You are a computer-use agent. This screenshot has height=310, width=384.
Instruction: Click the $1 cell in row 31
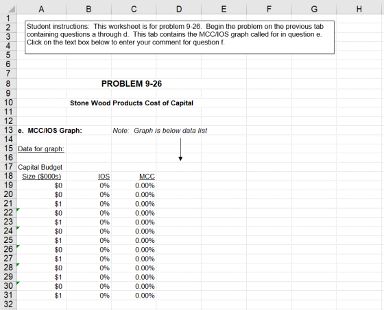point(41,296)
